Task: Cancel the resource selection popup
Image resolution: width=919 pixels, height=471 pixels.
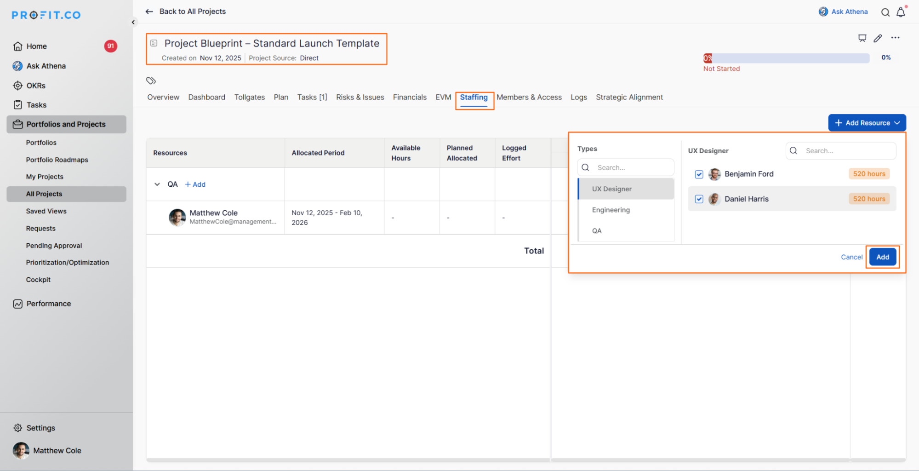Action: tap(851, 257)
